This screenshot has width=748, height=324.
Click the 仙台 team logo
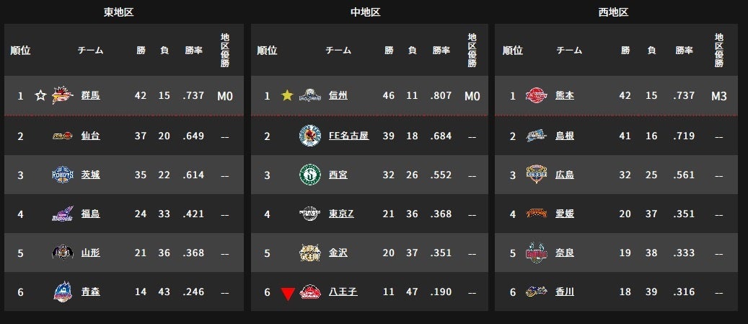coord(63,136)
